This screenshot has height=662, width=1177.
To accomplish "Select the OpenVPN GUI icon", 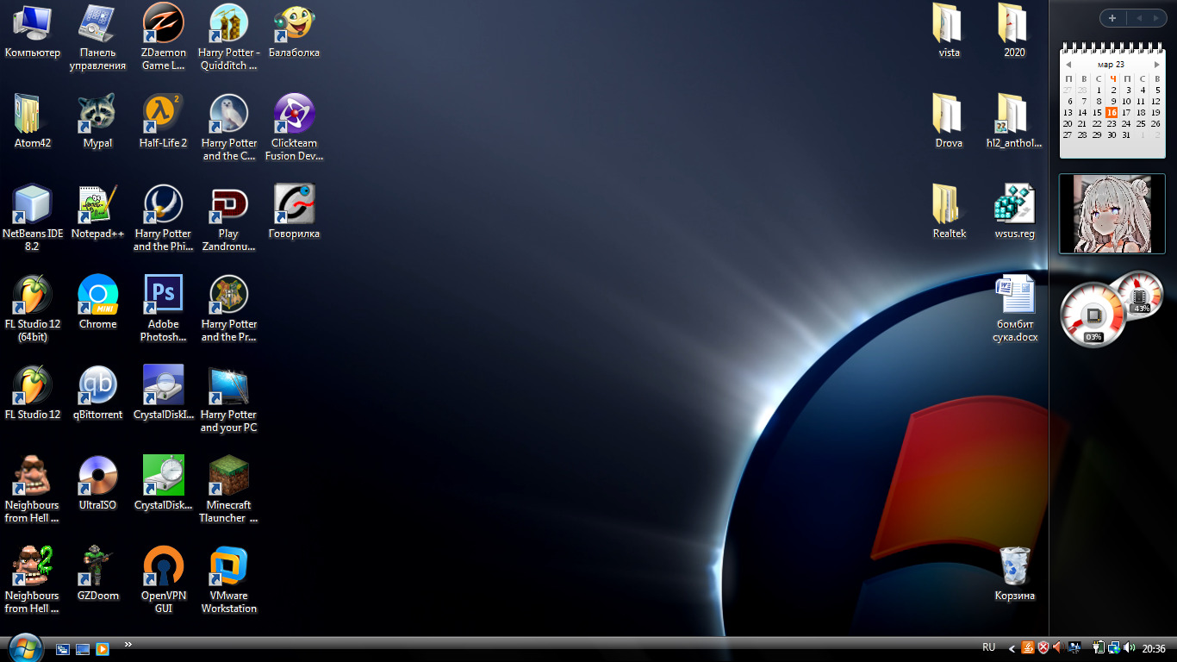I will 163,567.
